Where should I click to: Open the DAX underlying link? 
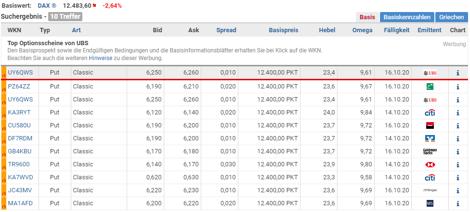47,5
